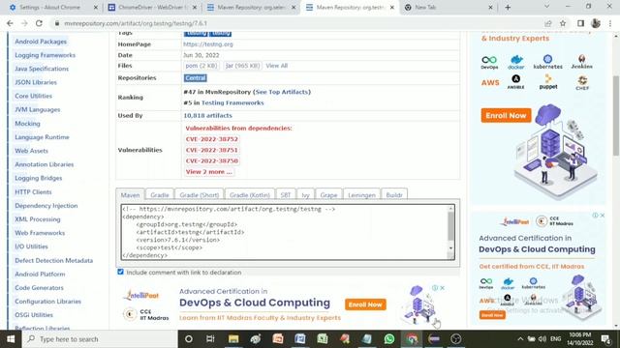This screenshot has height=348, width=620.
Task: Click the page vertical scrollbar
Action: click(x=616, y=116)
